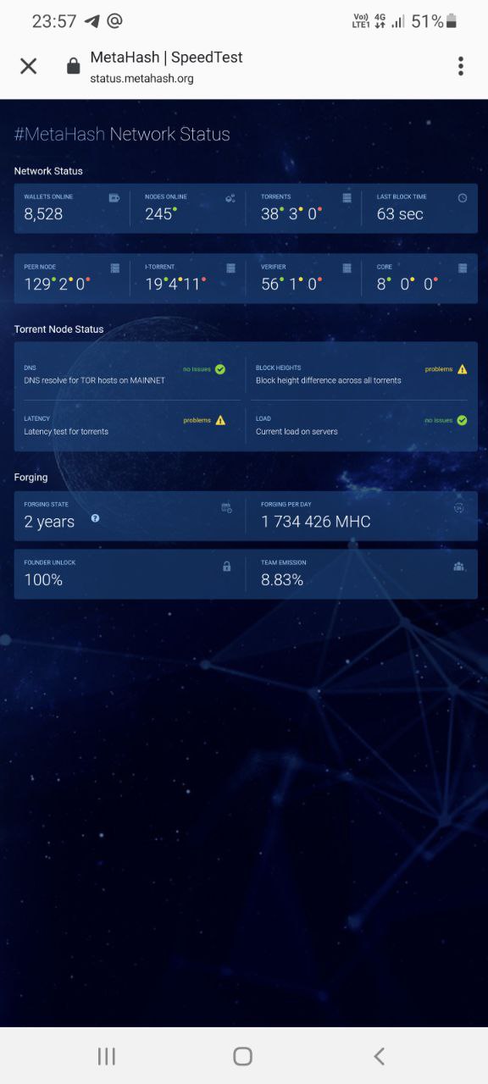Click the Latency warning triangle icon
The image size is (488, 1084).
click(x=220, y=420)
